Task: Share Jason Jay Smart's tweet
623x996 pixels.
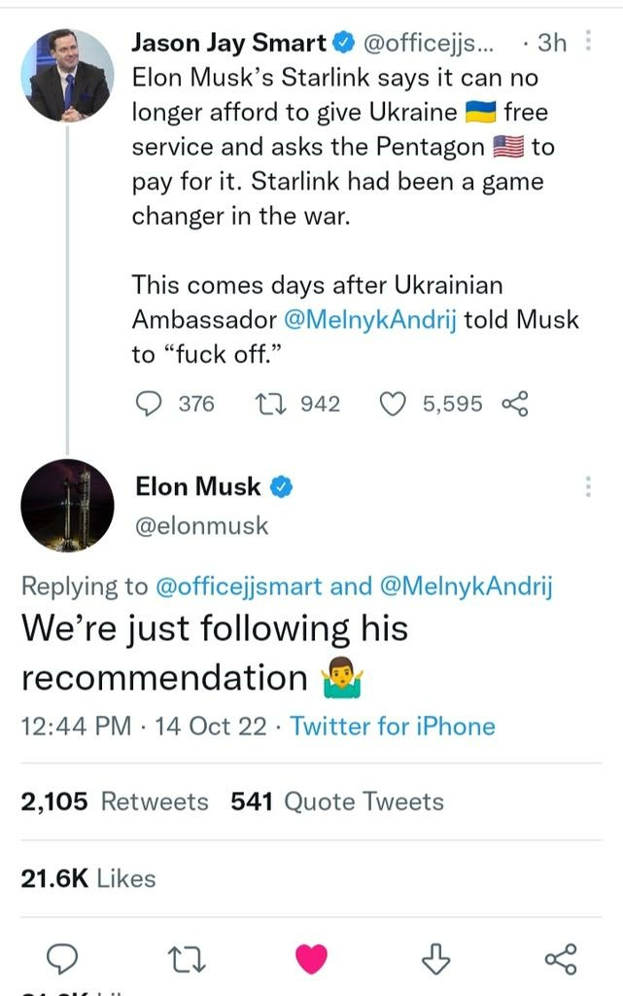Action: [513, 404]
